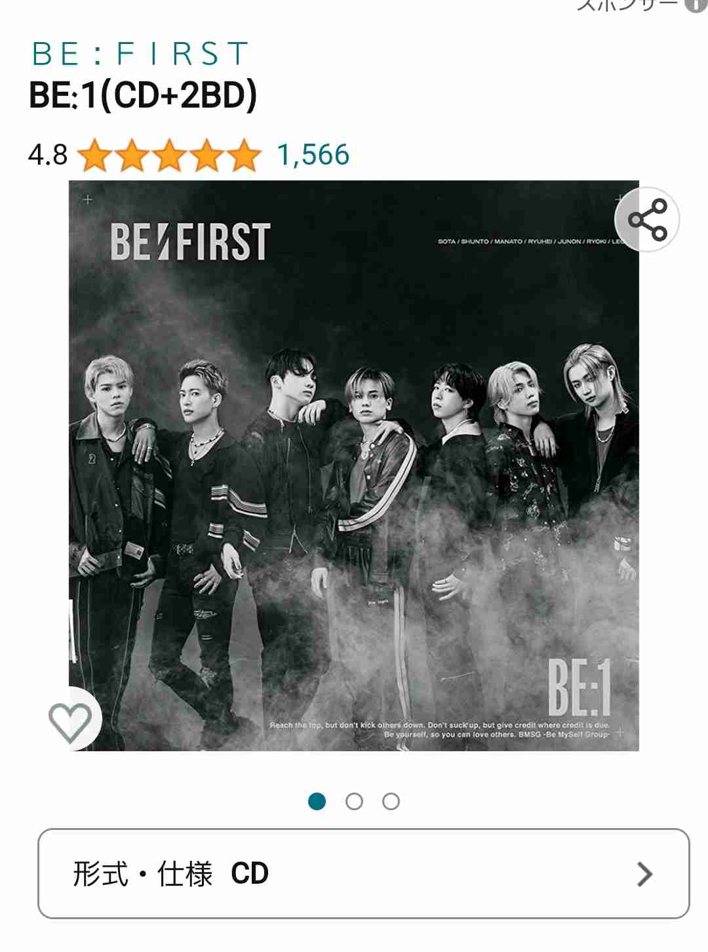Select the first image carousel dot
This screenshot has height=952, width=708.
[x=317, y=801]
